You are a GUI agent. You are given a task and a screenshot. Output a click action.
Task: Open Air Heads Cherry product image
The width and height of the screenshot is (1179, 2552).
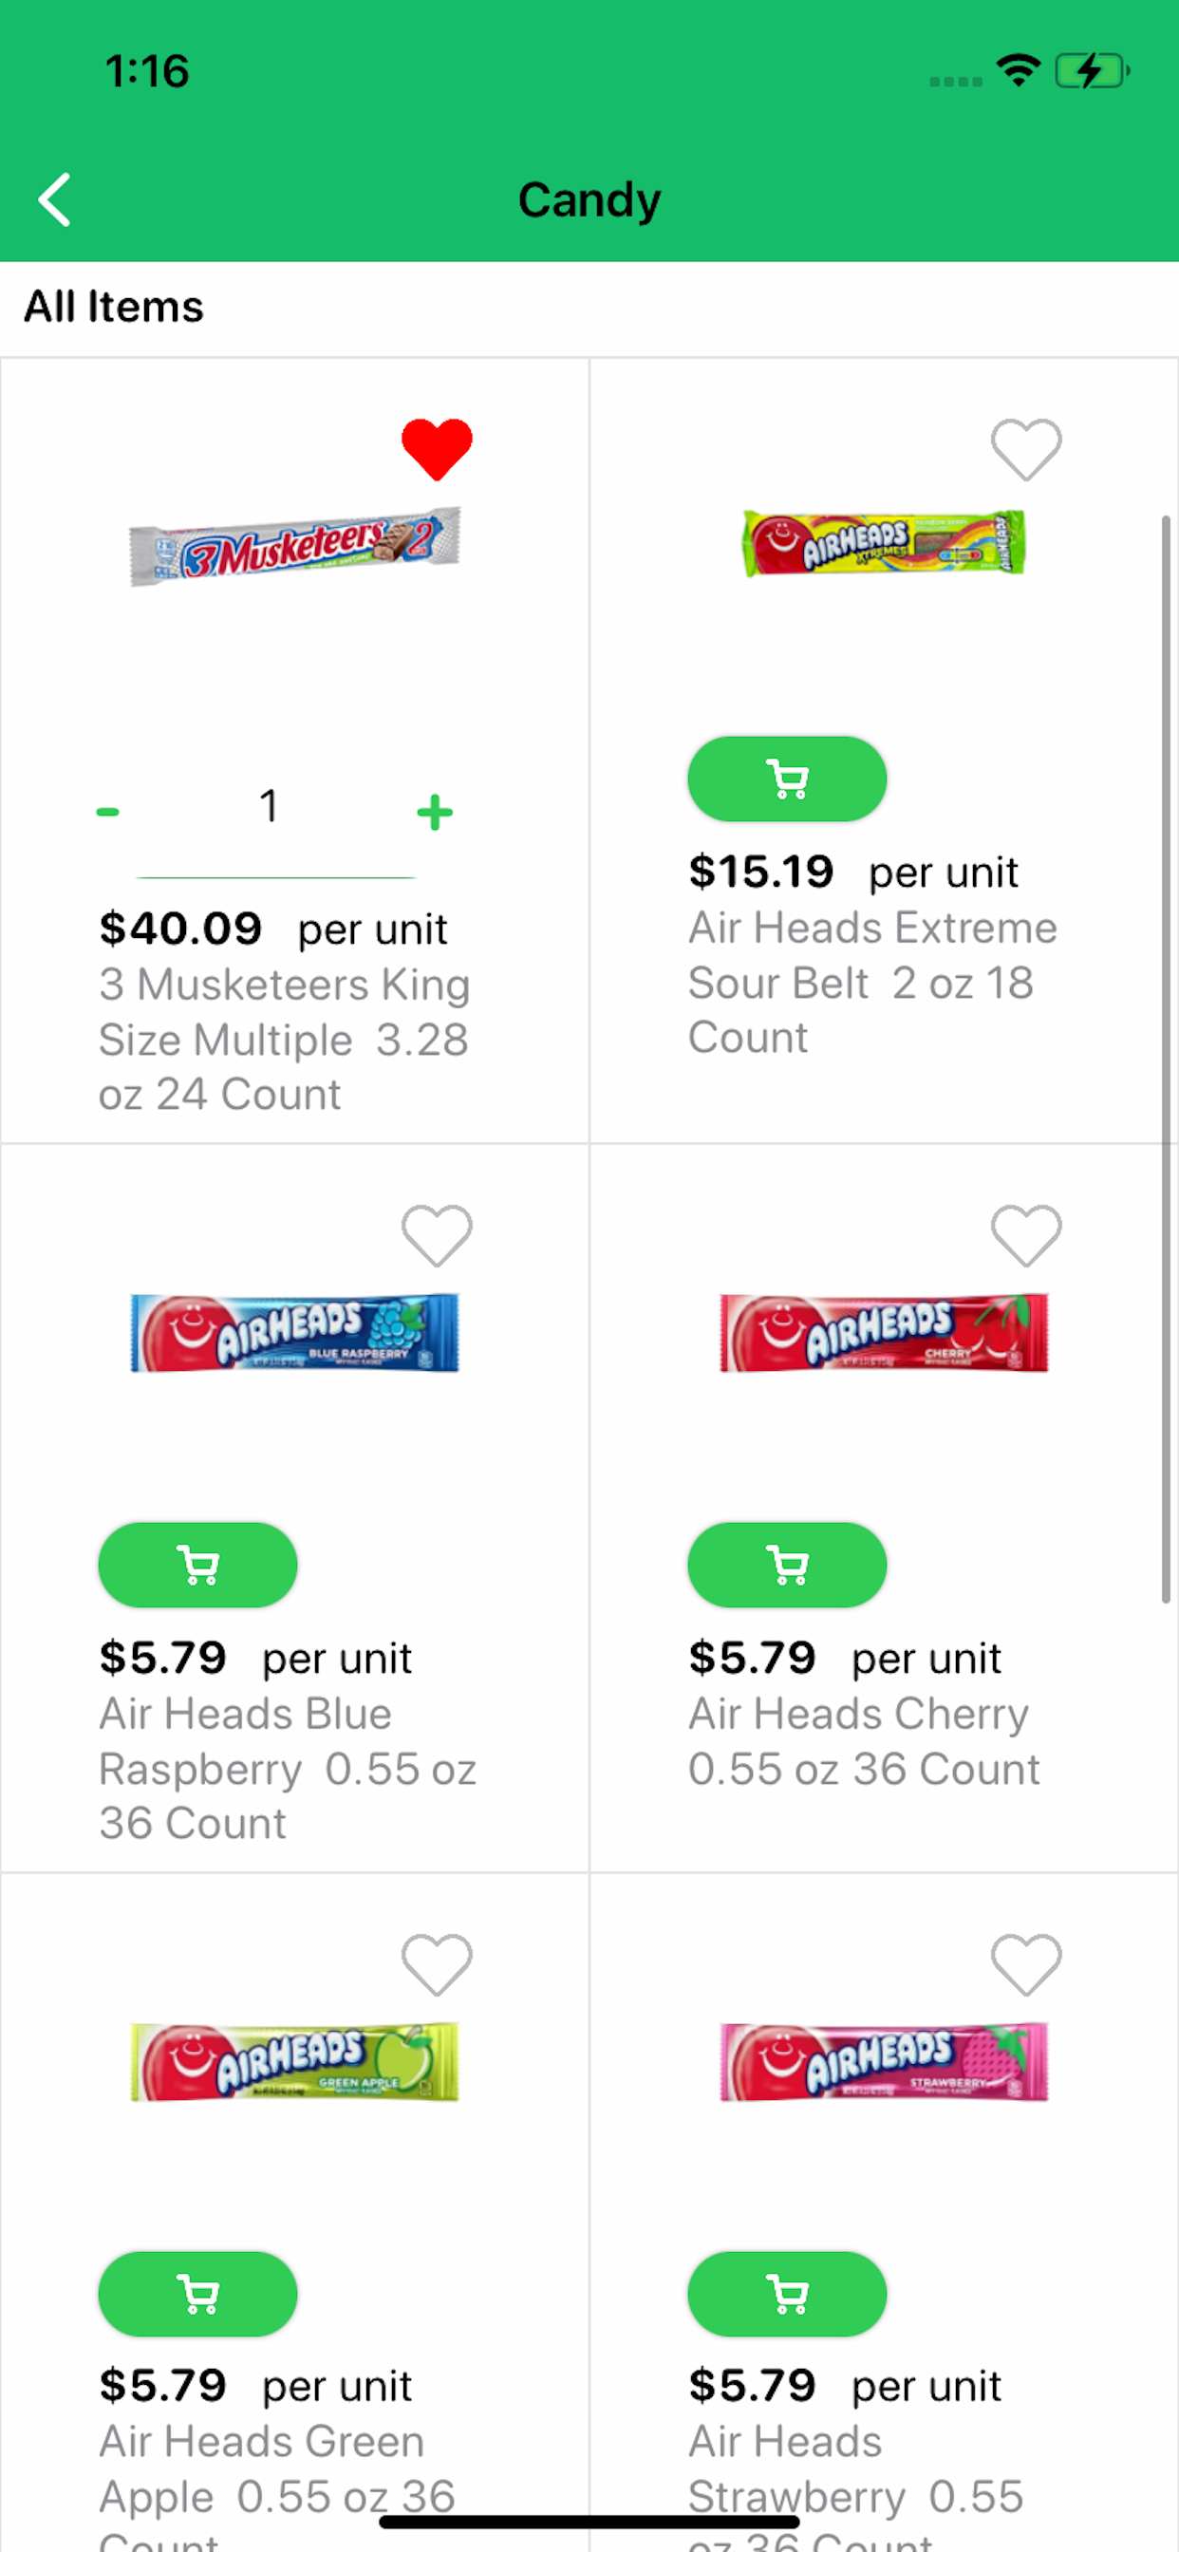coord(884,1332)
